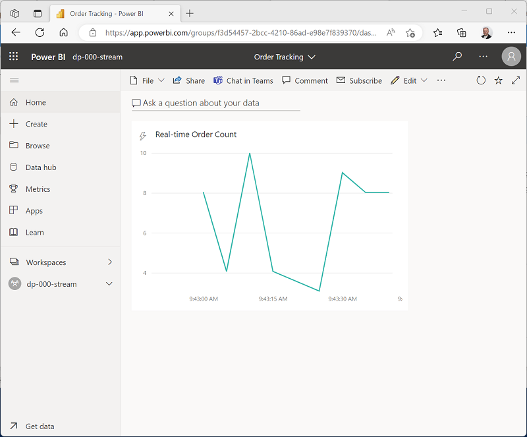View site information lock icon
The height and width of the screenshot is (437, 527).
point(93,33)
